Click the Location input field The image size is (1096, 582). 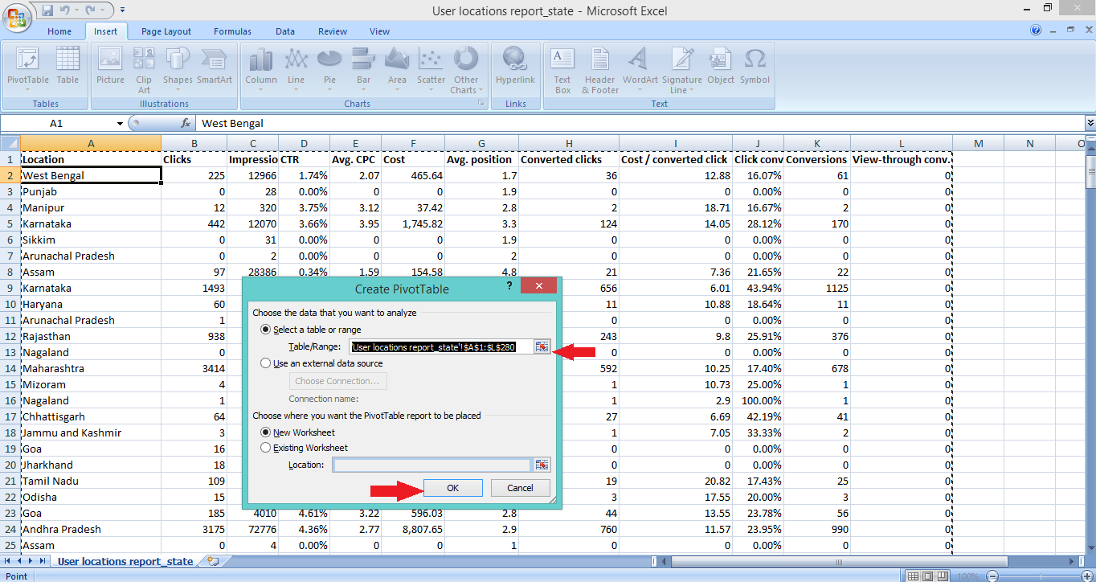tap(432, 465)
